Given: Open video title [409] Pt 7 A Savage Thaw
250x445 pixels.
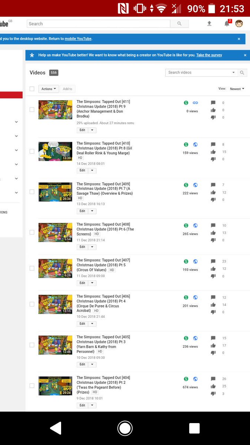Looking at the screenshot, I should 104,189.
